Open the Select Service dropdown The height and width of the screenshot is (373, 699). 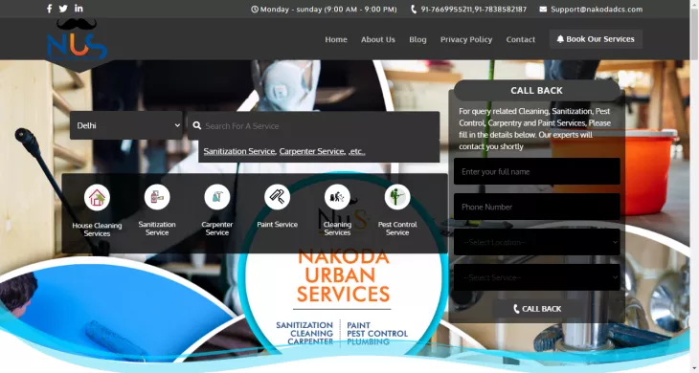pyautogui.click(x=537, y=277)
